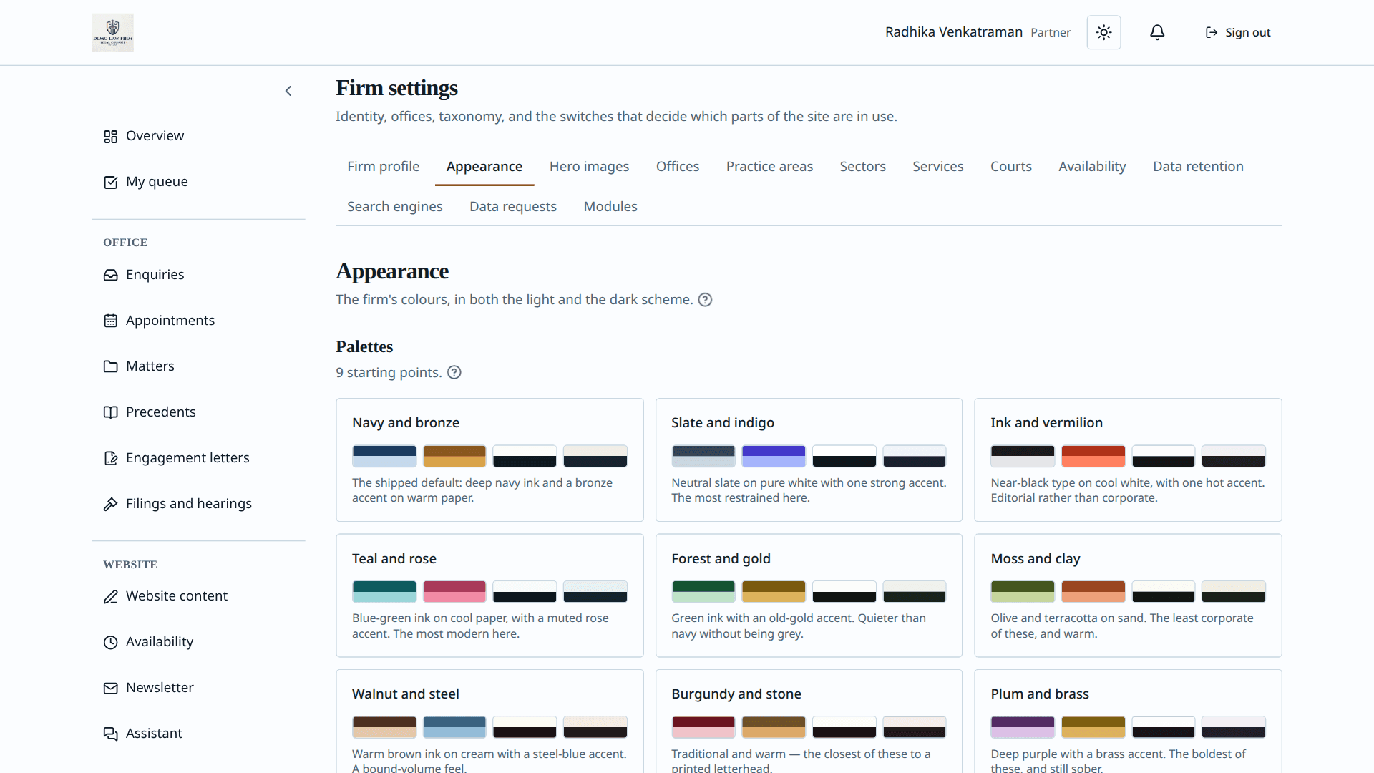Click the Precedents book icon

(x=110, y=412)
